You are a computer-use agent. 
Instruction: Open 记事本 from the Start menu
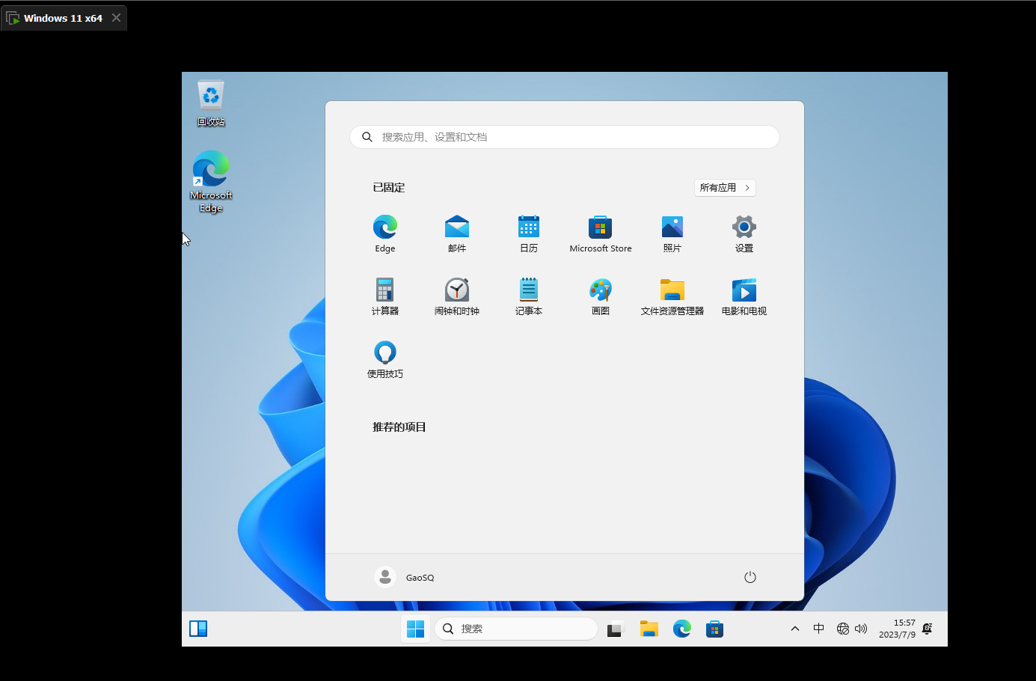pyautogui.click(x=528, y=296)
